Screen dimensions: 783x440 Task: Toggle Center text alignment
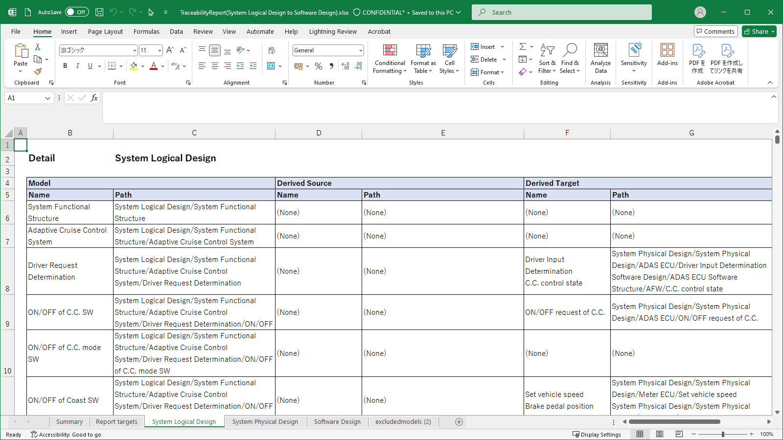(215, 66)
